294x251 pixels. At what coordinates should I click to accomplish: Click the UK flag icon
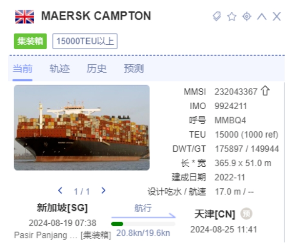click(x=24, y=17)
